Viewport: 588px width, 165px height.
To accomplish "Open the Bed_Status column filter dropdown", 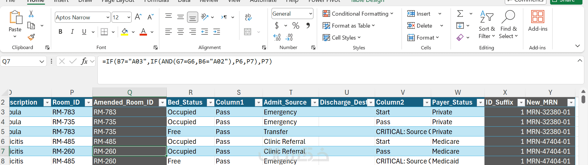I will (x=210, y=102).
